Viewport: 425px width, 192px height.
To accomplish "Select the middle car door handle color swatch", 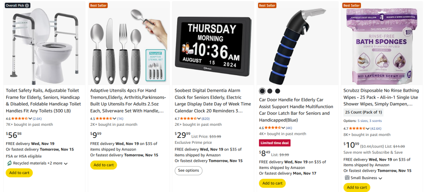I will click(270, 91).
